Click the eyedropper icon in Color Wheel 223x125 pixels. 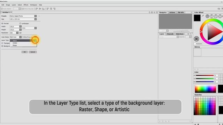pyautogui.click(x=203, y=16)
